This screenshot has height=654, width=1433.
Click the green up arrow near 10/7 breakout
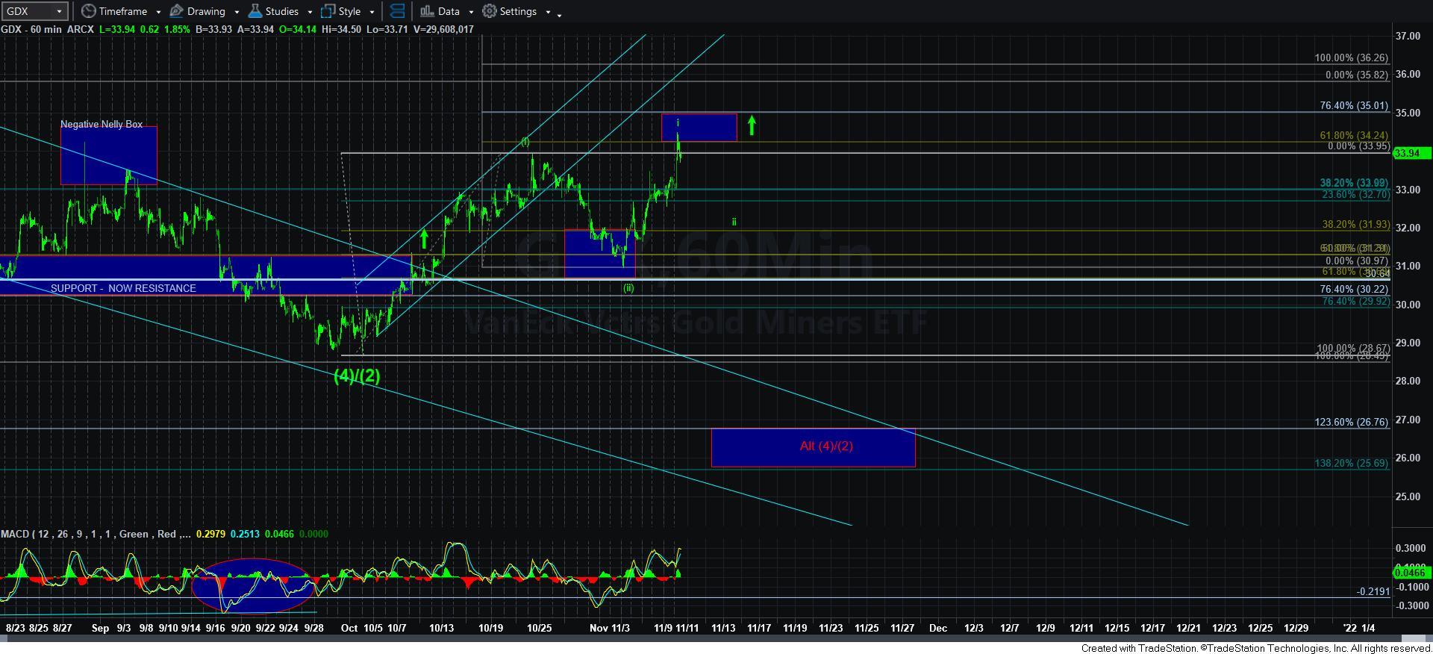424,239
